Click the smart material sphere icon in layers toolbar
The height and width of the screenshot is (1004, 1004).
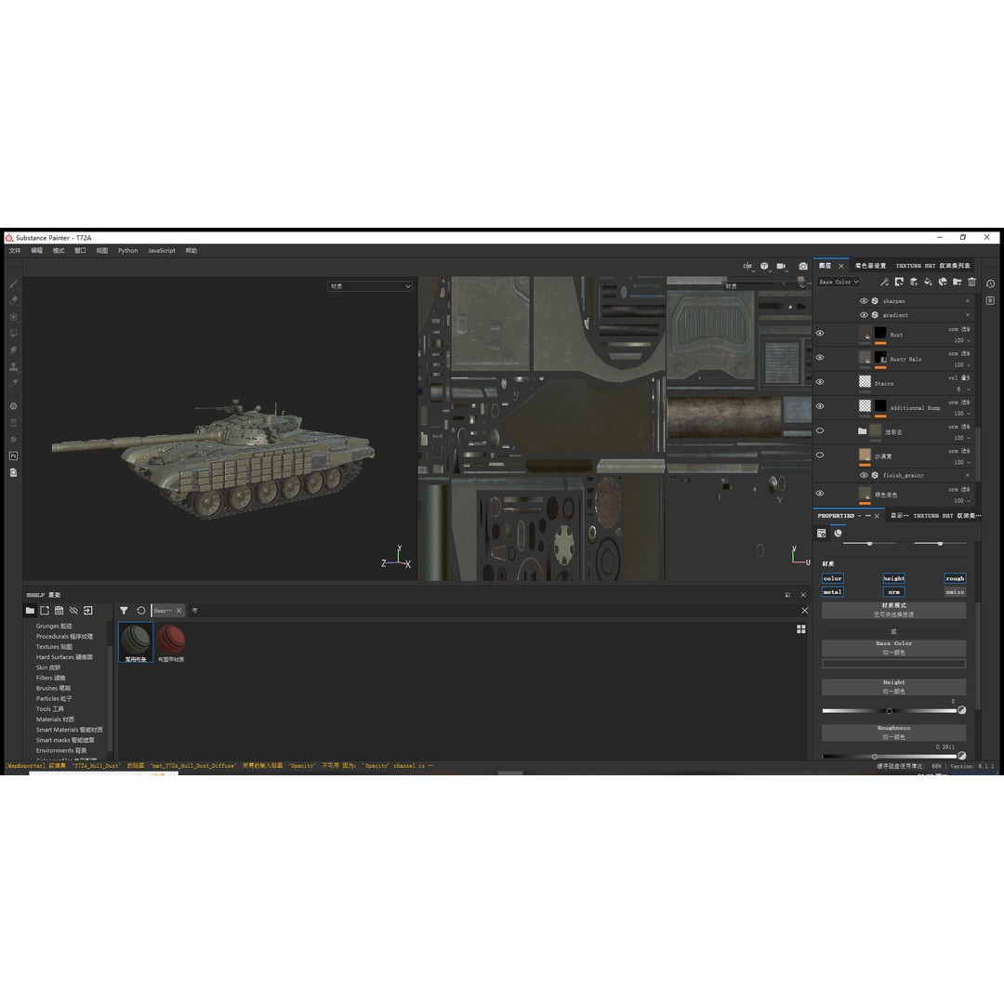[943, 282]
